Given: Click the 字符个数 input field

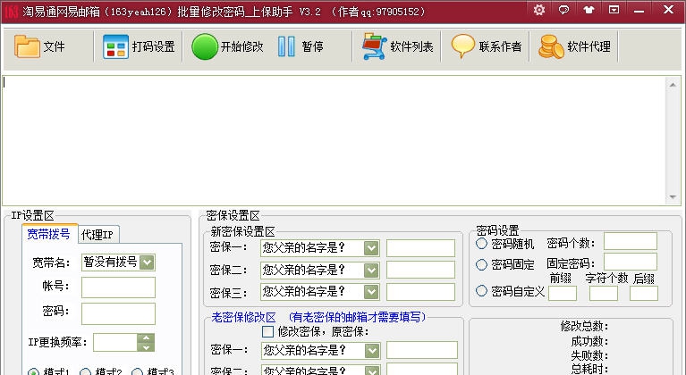Looking at the screenshot, I should [604, 294].
